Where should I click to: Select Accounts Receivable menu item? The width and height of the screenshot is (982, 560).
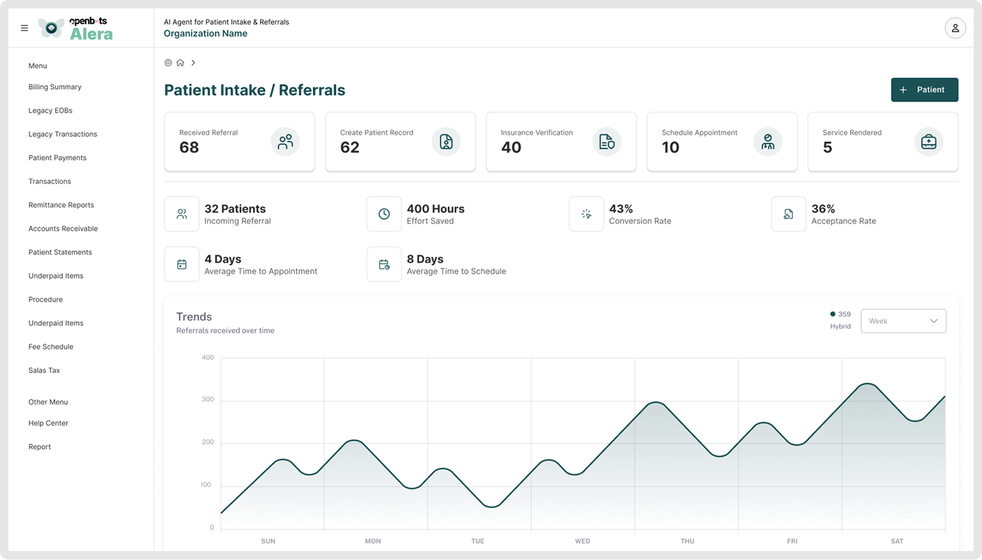[63, 229]
